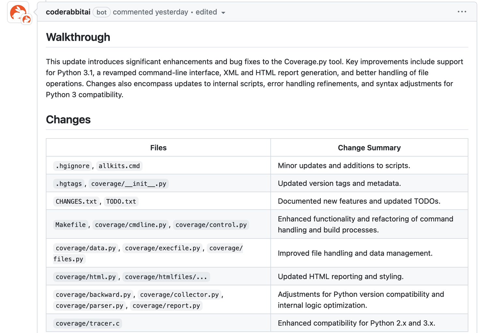Click the coverage/cmdline.py file name

coord(130,225)
